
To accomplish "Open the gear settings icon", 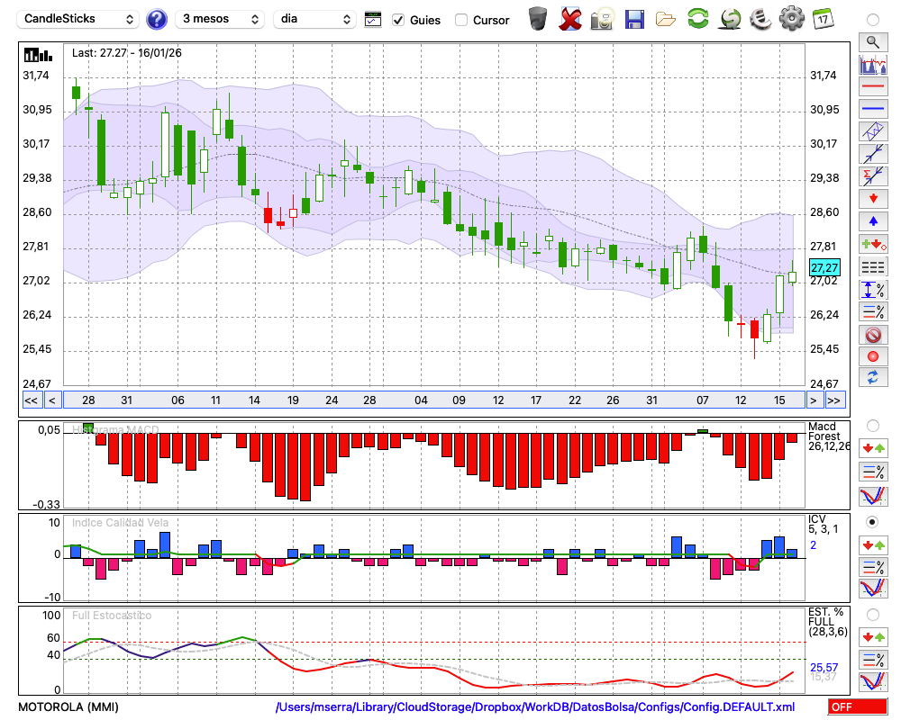I will click(791, 18).
